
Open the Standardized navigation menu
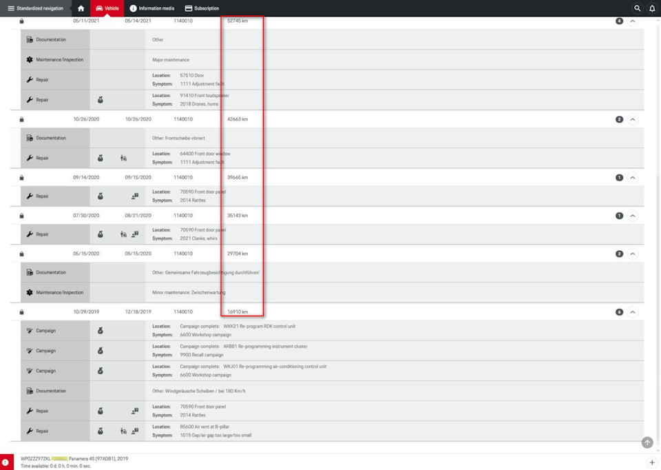[x=35, y=8]
